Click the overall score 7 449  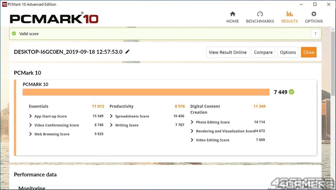click(x=281, y=92)
